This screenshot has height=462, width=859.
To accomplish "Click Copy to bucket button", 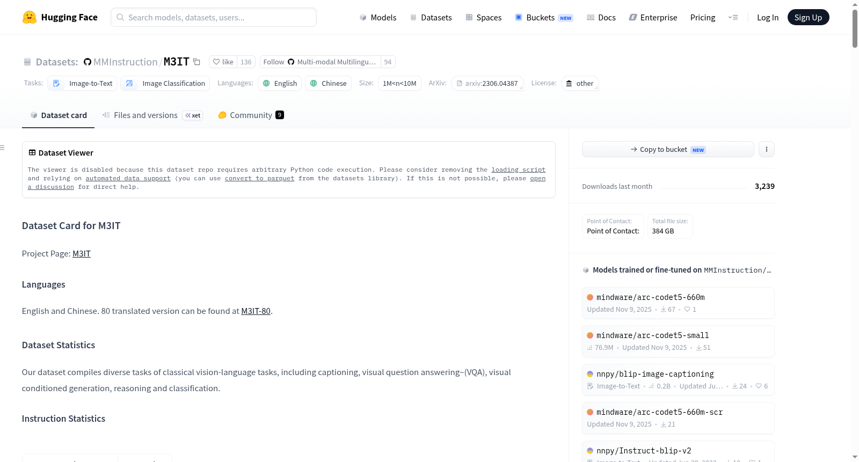I will [668, 149].
